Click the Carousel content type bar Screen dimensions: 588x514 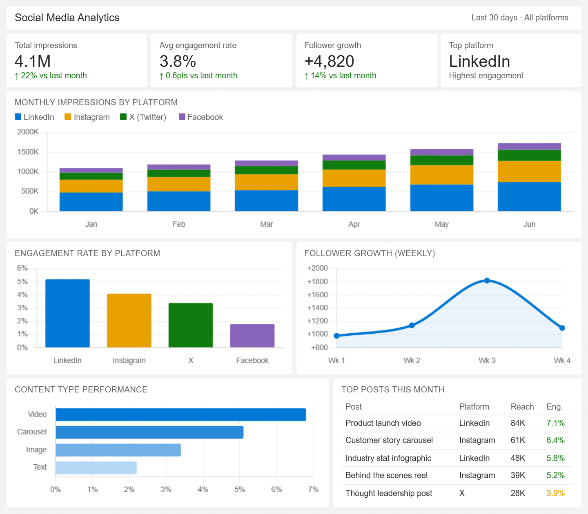point(149,432)
